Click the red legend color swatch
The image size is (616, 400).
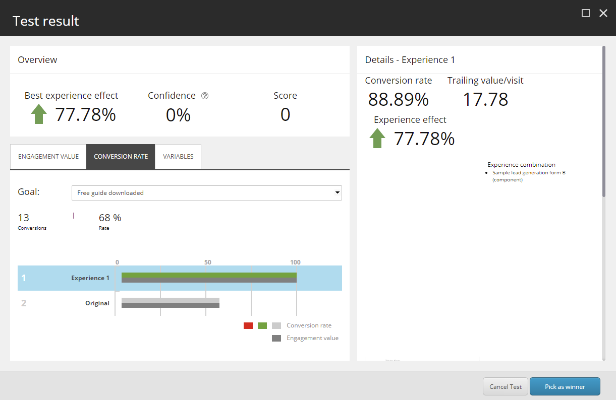tap(248, 325)
